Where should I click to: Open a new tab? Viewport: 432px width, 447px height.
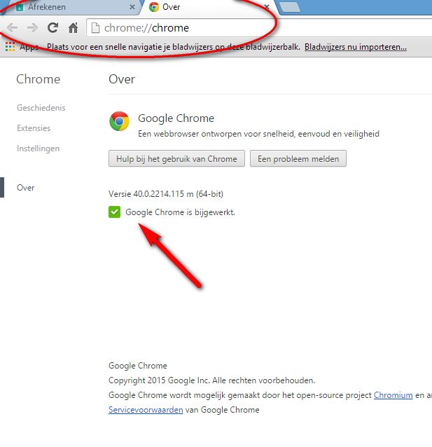(x=289, y=7)
